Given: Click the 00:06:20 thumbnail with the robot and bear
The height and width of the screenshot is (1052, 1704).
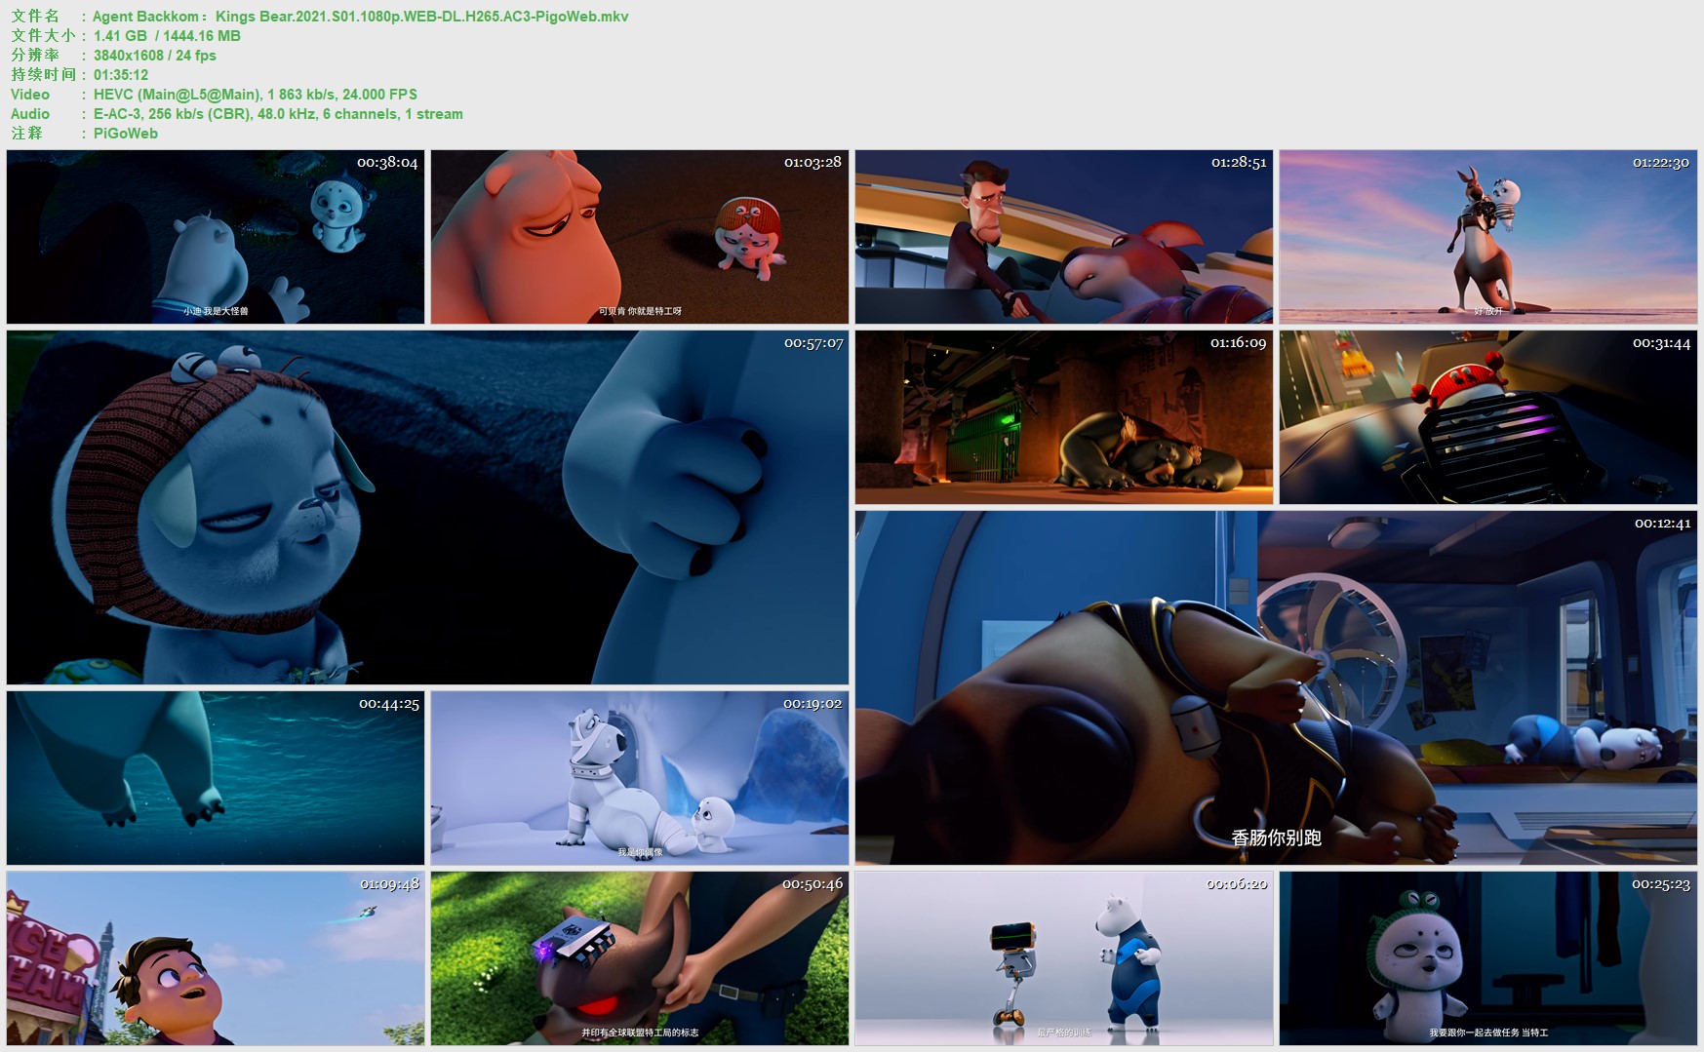Looking at the screenshot, I should tap(1064, 958).
